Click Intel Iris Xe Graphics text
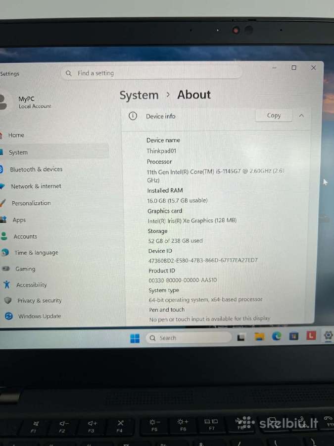This screenshot has height=446, width=334. point(192,221)
